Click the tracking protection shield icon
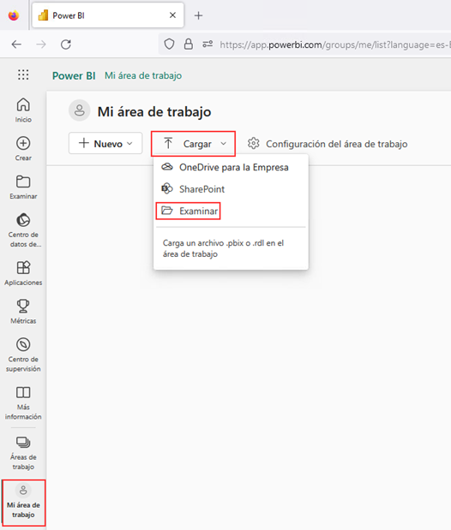Image resolution: width=451 pixels, height=530 pixels. tap(169, 45)
